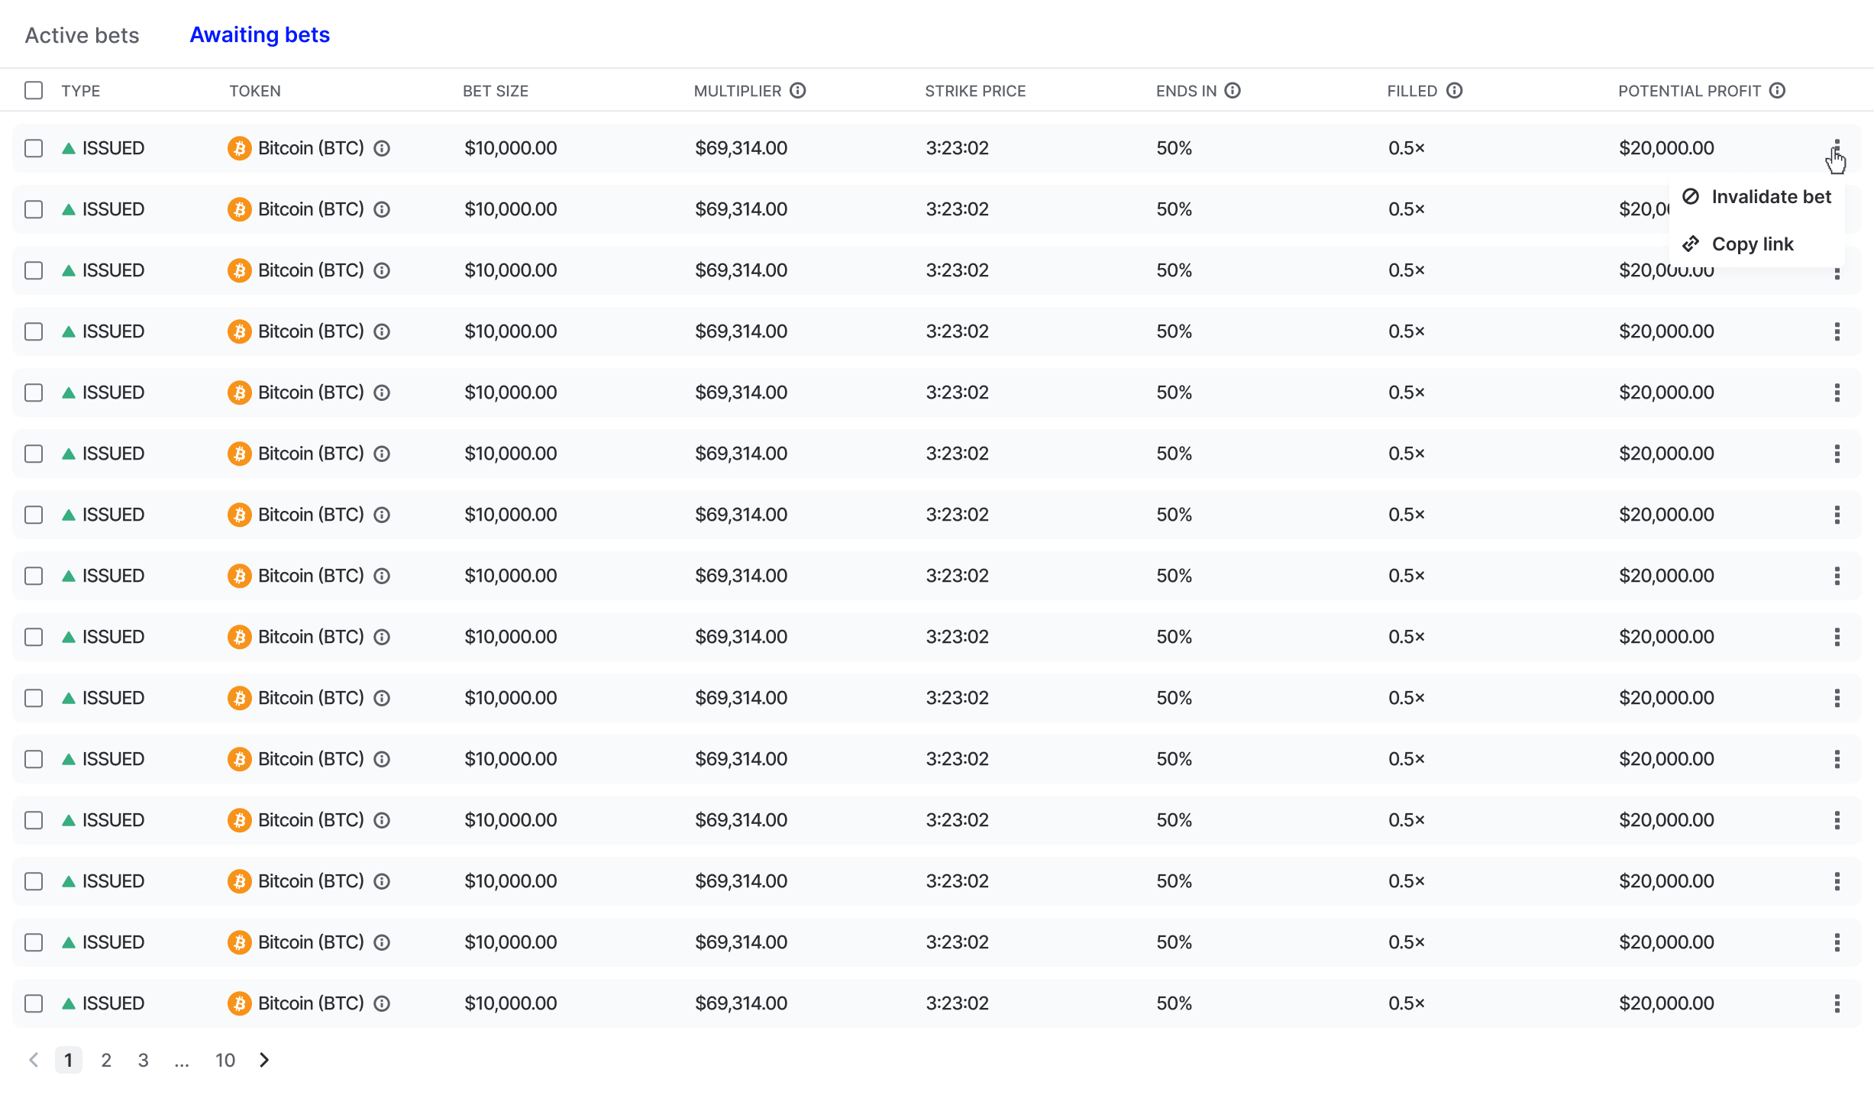Click the info icon next to FILLED header
The image size is (1874, 1095).
[x=1454, y=91]
